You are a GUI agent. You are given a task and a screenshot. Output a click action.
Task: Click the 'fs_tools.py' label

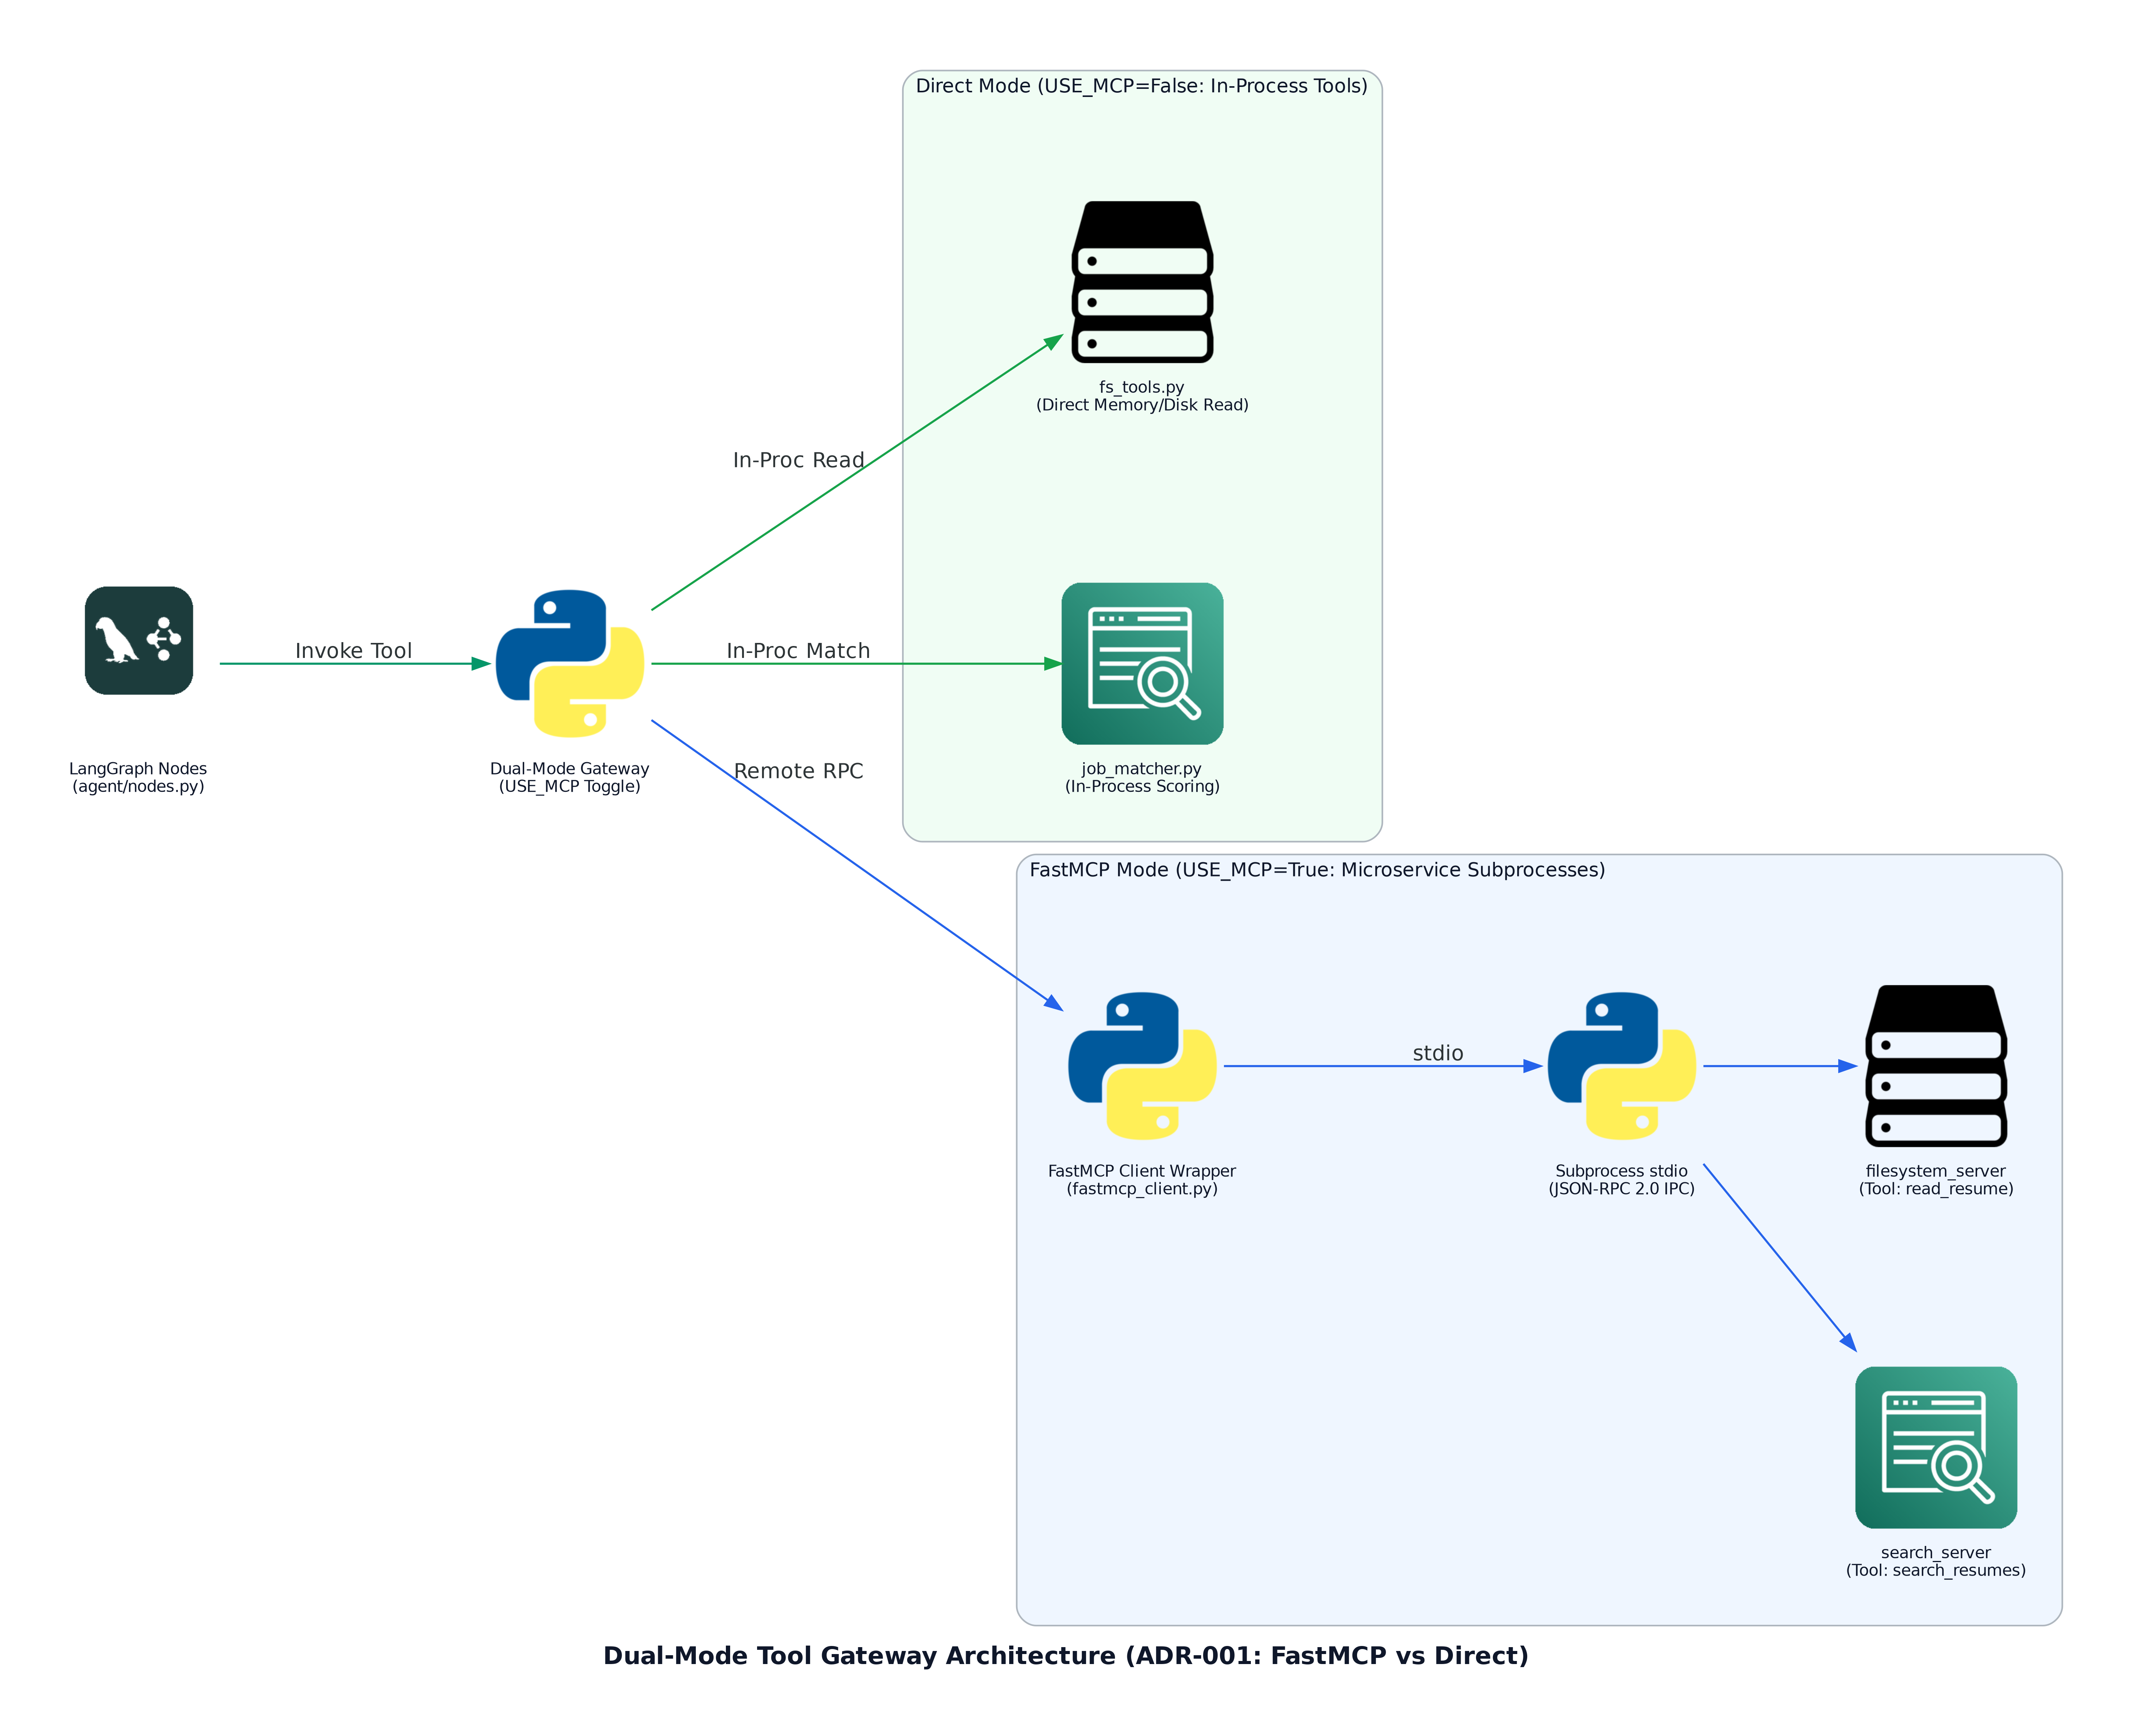tap(1142, 387)
